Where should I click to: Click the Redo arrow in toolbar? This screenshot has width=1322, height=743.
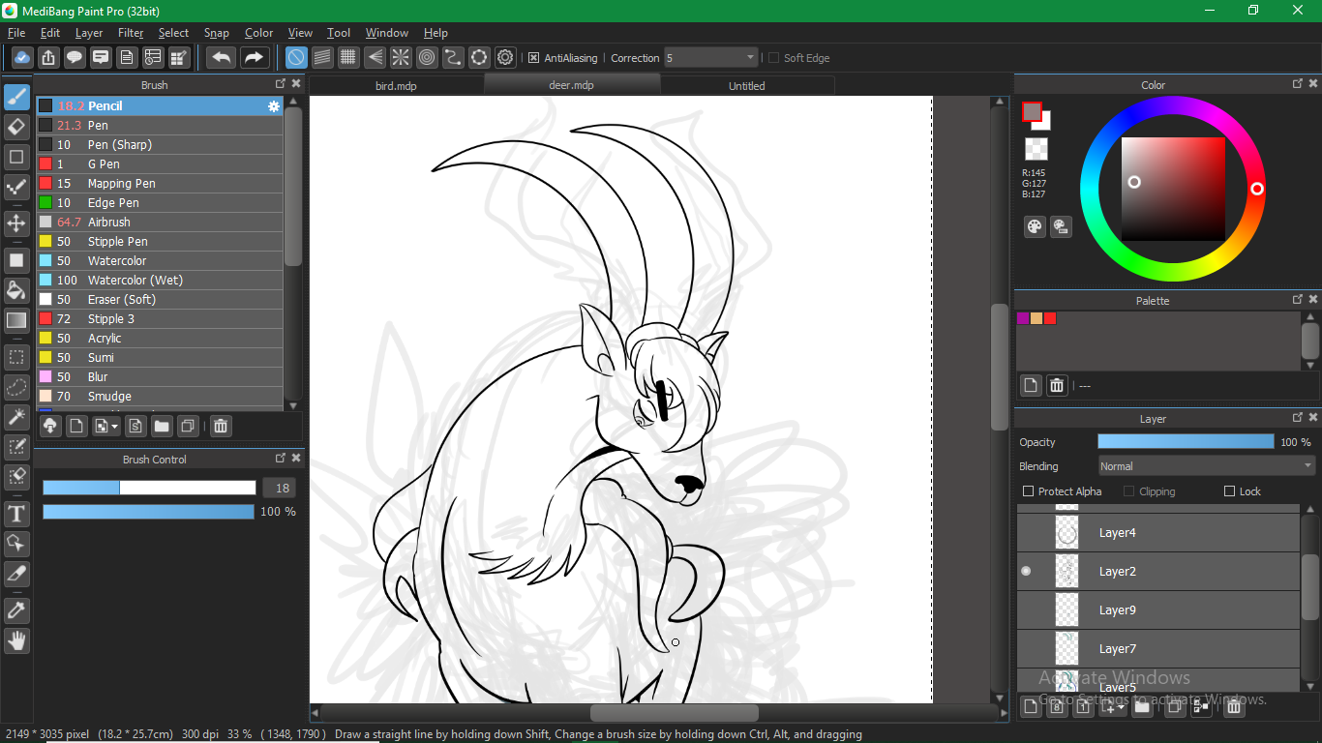pos(255,58)
